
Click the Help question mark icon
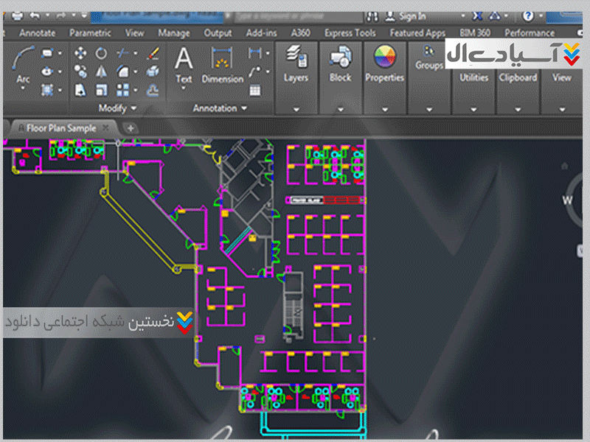[x=528, y=15]
